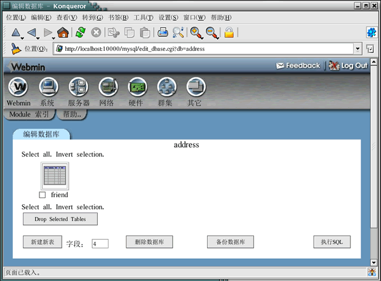Go forward with the Forward arrow icon
The width and height of the screenshot is (381, 281).
click(48, 32)
